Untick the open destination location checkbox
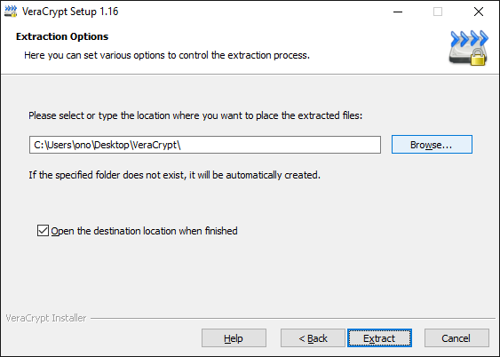This screenshot has width=500, height=357. [x=43, y=231]
